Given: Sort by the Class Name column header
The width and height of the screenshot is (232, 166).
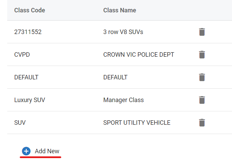Looking at the screenshot, I should click(119, 10).
